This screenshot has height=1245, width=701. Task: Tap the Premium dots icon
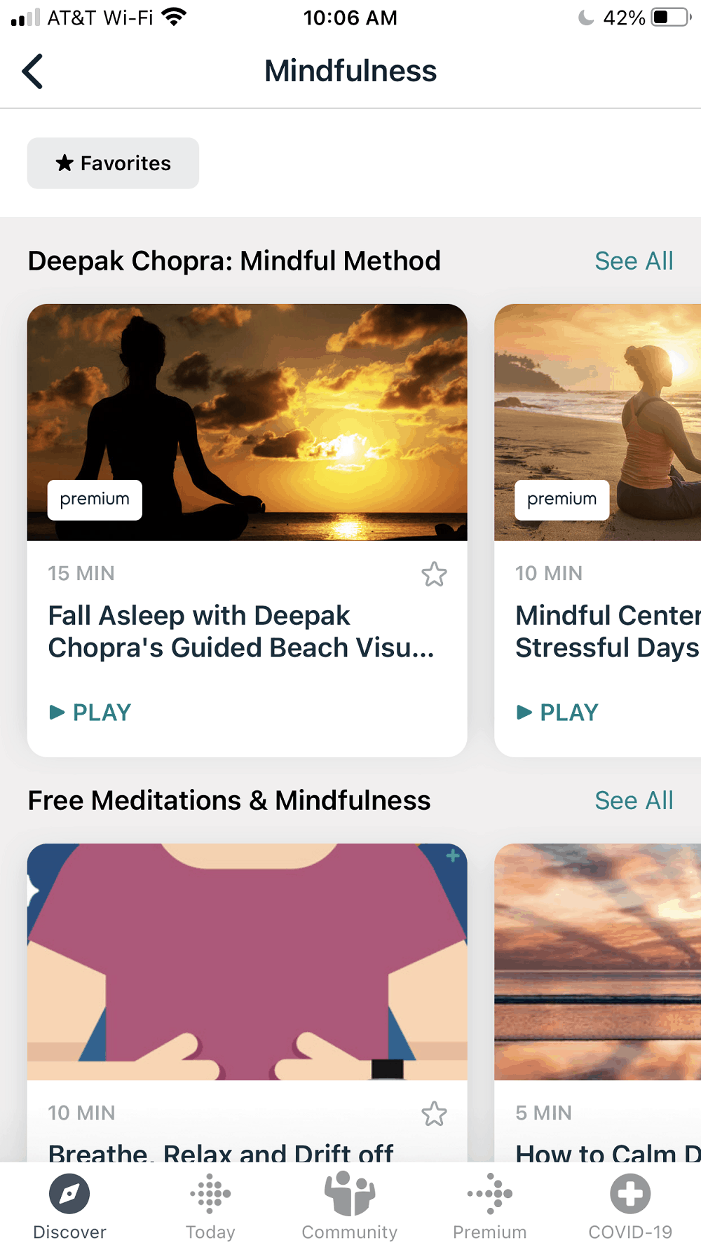(x=490, y=1193)
